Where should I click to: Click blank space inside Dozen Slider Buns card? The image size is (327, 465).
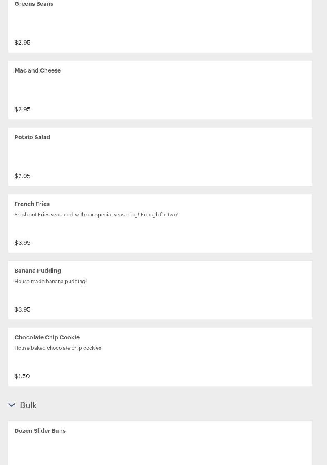[x=187, y=448]
